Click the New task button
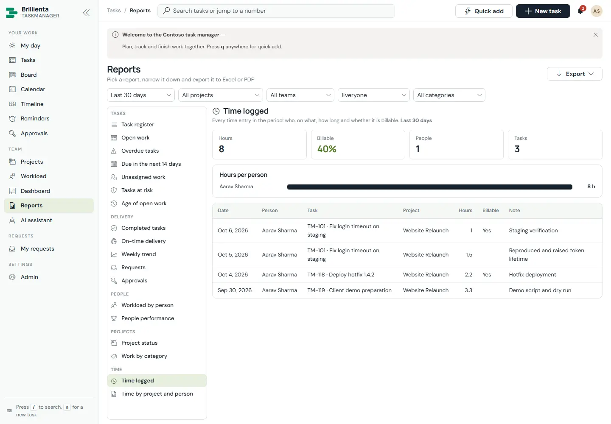Image resolution: width=611 pixels, height=424 pixels. [x=543, y=11]
